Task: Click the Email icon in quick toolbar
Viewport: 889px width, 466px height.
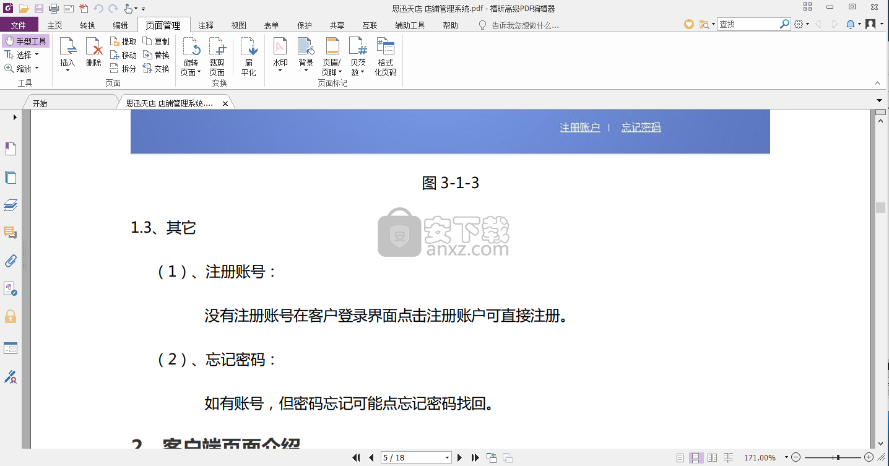Action: (x=69, y=9)
